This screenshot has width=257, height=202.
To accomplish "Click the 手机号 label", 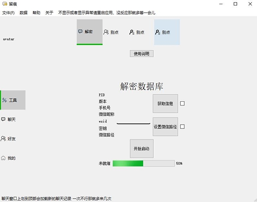I will pyautogui.click(x=105, y=108).
